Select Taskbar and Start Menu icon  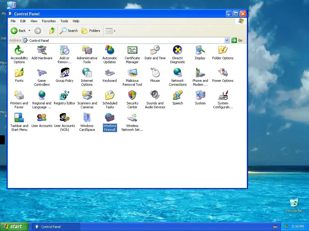(x=19, y=122)
